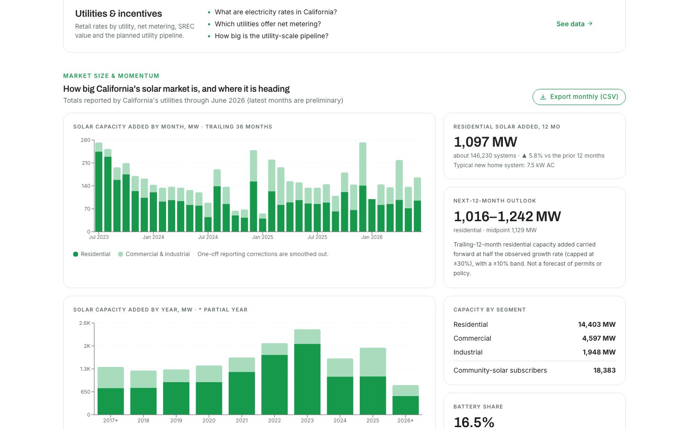Click the CAPACITY BY SEGMENT card title
This screenshot has height=430, width=689.
coord(489,310)
